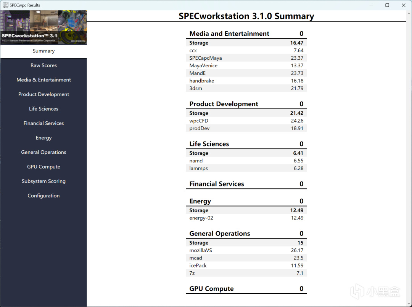Screen dimensions: 412x307
Task: Select the 3dsm row
Action: coord(246,88)
